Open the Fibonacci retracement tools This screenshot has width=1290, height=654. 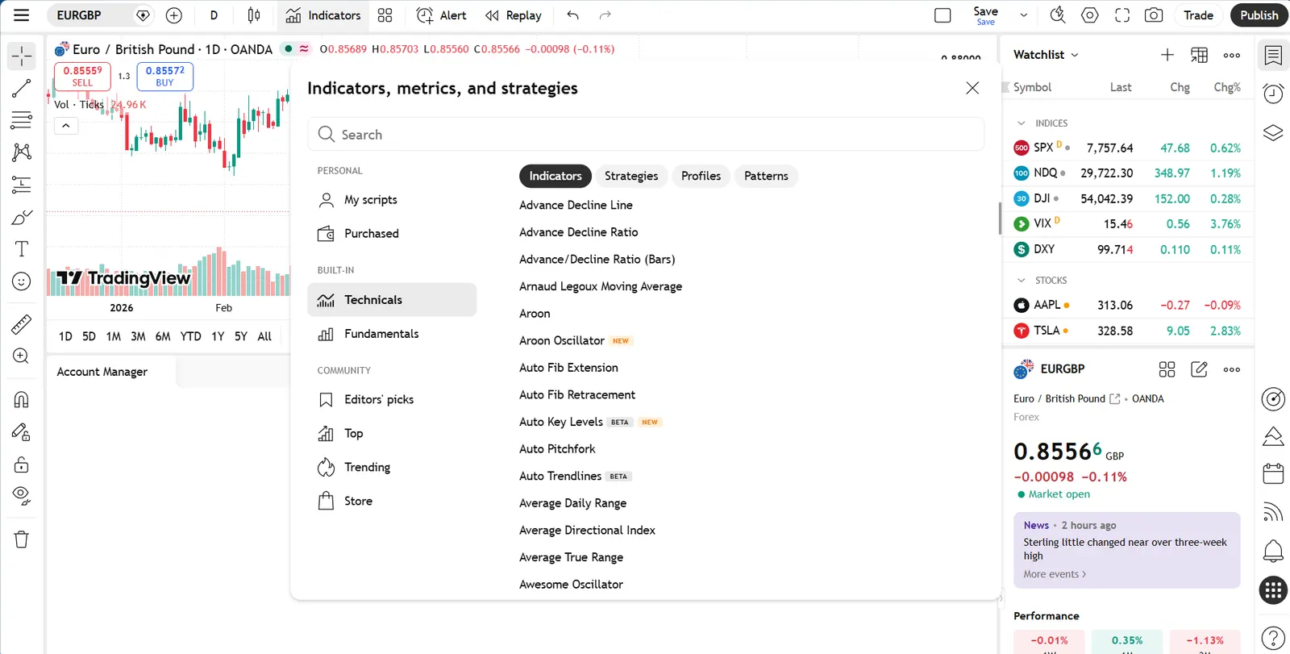(22, 120)
